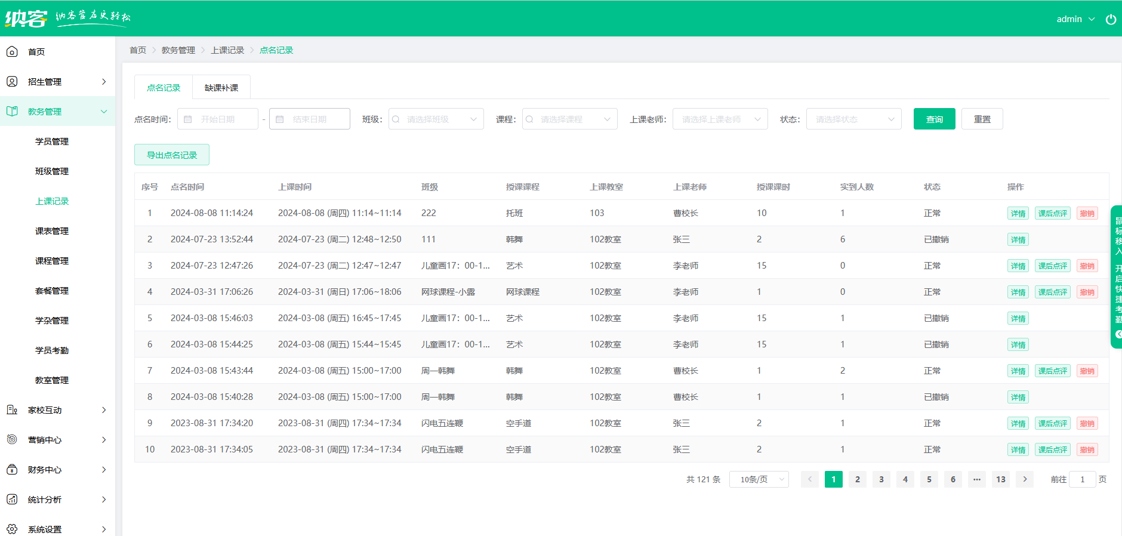Viewport: 1122px width, 536px height.
Task: Open 学杂管理 in the sidebar
Action: [52, 321]
